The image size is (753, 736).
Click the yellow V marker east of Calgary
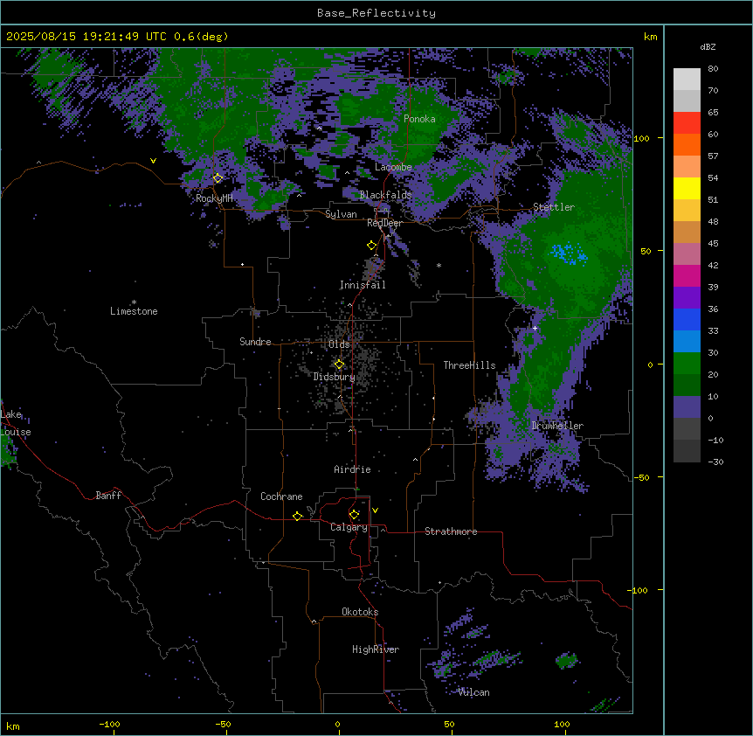pos(375,510)
